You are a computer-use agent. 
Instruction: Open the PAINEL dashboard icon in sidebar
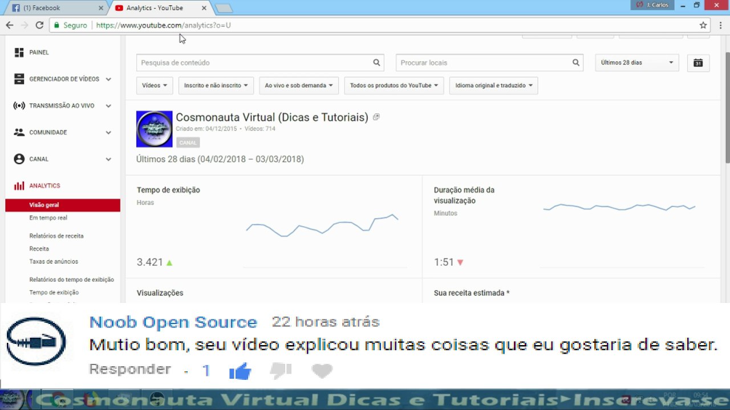19,52
